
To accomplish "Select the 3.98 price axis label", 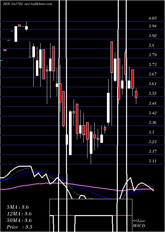I will (x=152, y=26).
